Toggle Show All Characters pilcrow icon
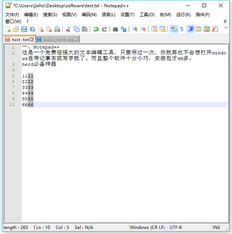This screenshot has height=234, width=232. (x=182, y=29)
